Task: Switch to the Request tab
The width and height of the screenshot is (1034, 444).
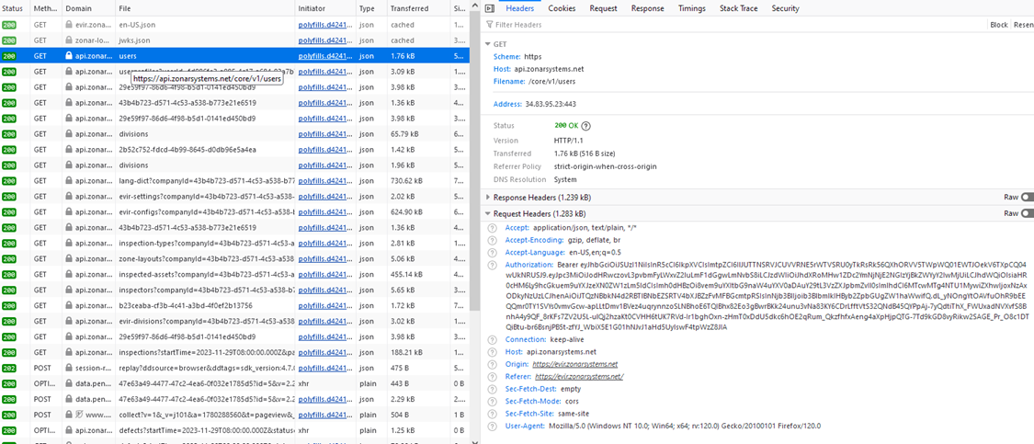Action: [603, 8]
